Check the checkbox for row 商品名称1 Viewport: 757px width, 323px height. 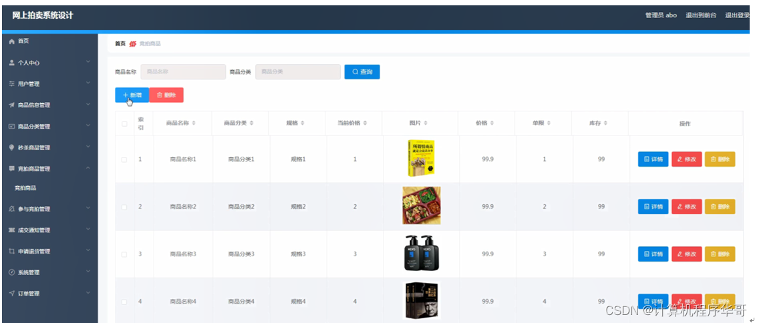[x=124, y=159]
